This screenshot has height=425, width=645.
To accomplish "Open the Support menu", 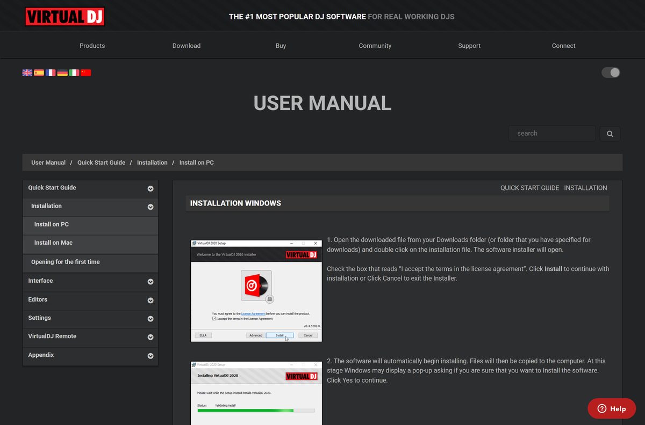I will (x=469, y=46).
